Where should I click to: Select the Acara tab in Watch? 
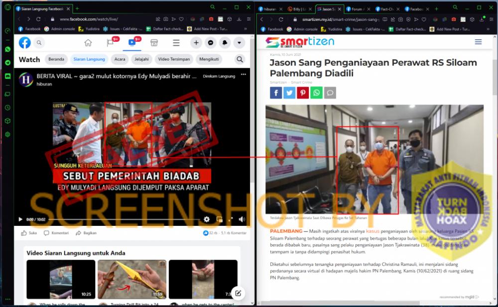point(120,59)
